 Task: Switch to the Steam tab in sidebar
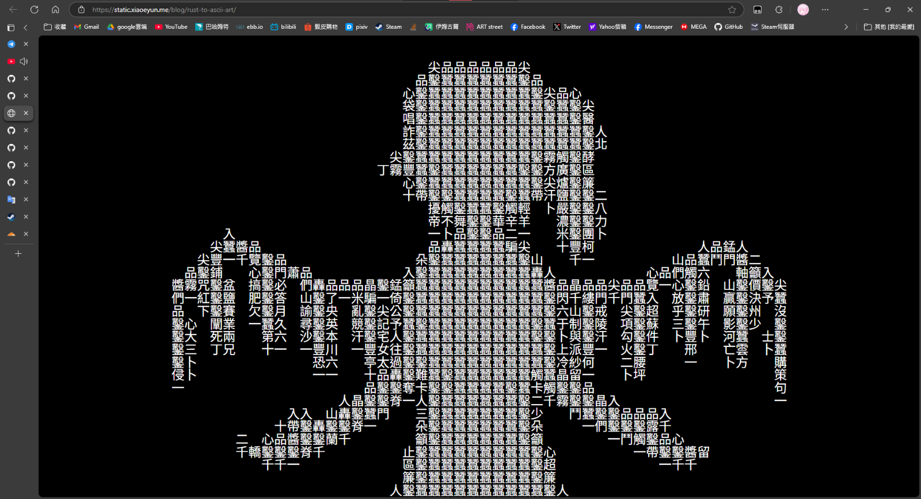[11, 217]
